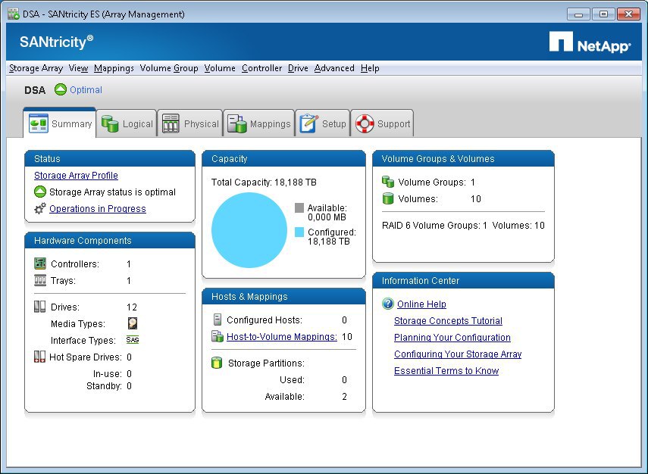Click the capacity pie chart
The width and height of the screenshot is (648, 474).
(249, 230)
